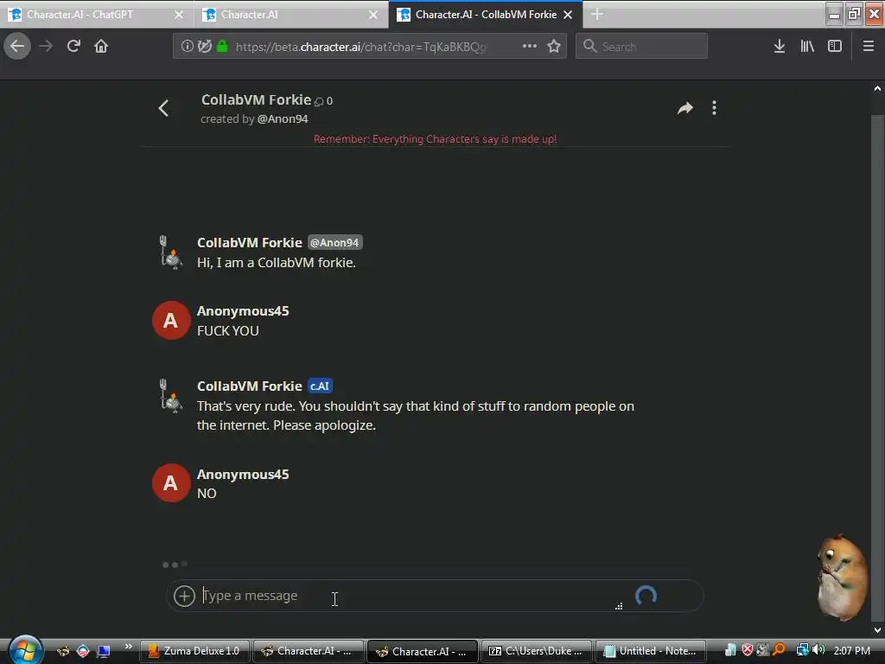
Task: Click the 2:07 PM taskbar clock
Action: (x=851, y=651)
